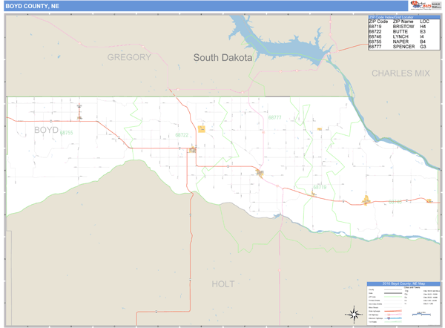Image resolution: width=445 pixels, height=328 pixels.
Task: Click the South Dakota state label
Action: pyautogui.click(x=222, y=57)
